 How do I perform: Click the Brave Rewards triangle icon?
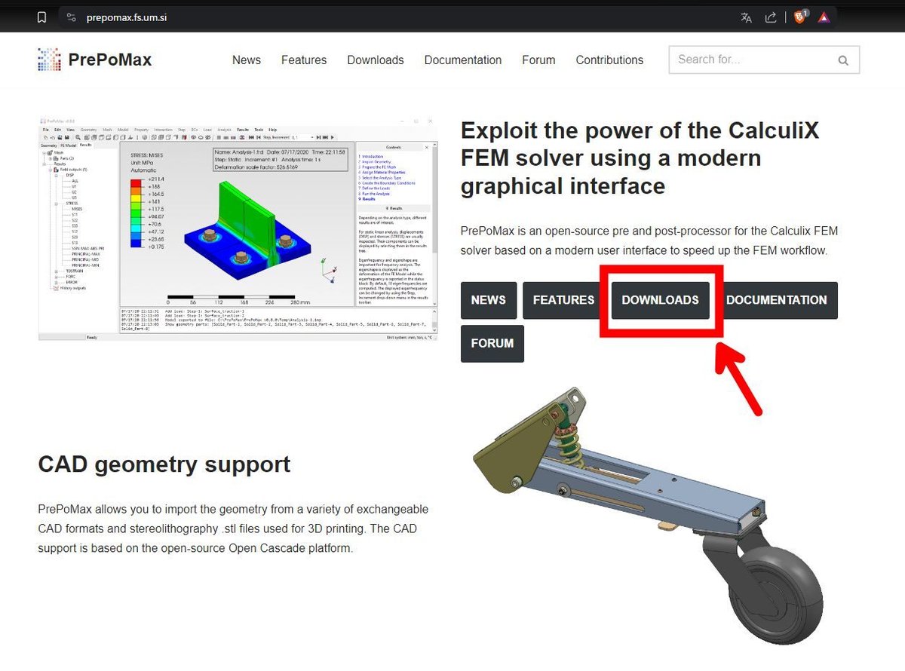(x=824, y=17)
